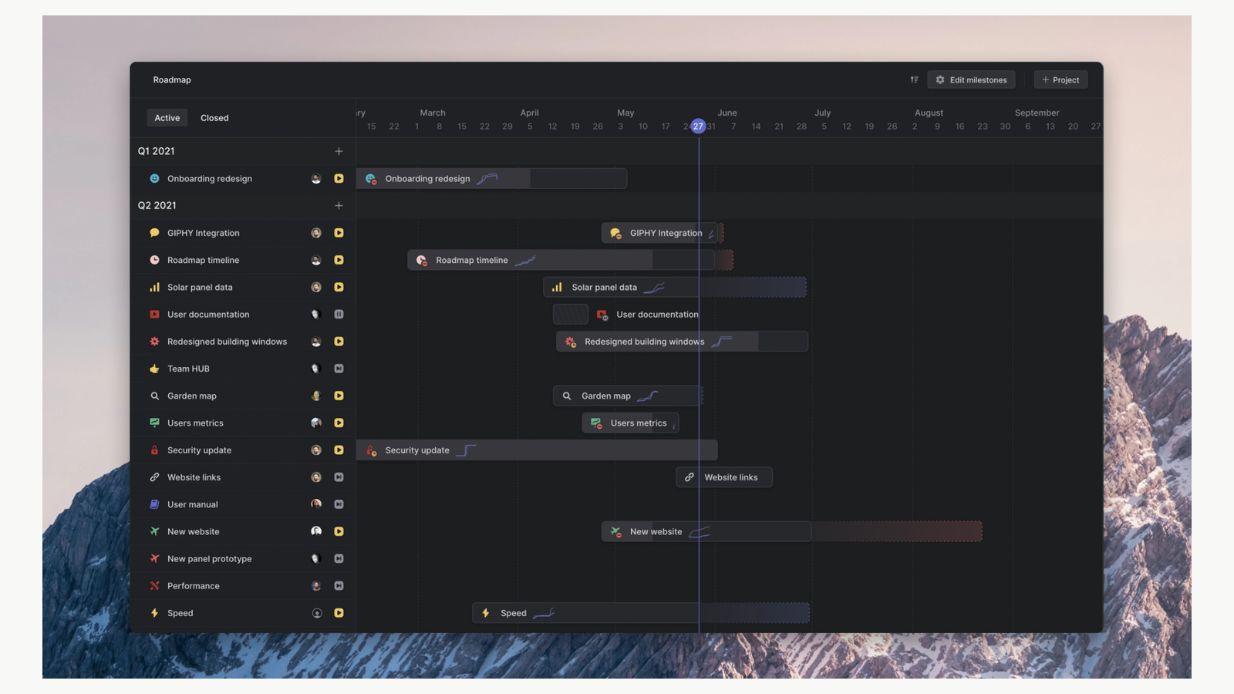Open the assignee avatar for Users metrics
The height and width of the screenshot is (694, 1234).
316,423
